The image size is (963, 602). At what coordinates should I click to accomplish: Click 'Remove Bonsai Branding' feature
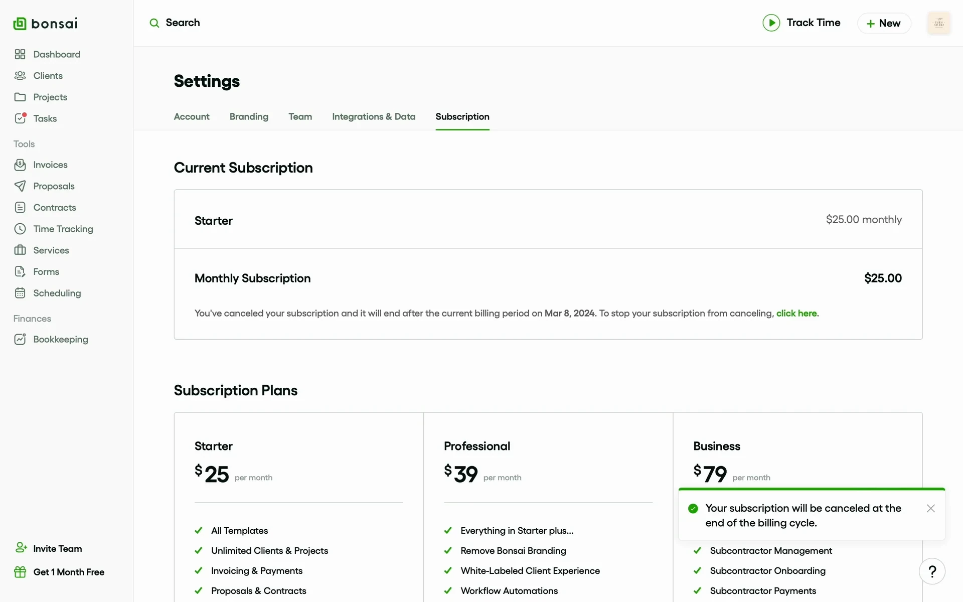pyautogui.click(x=513, y=550)
